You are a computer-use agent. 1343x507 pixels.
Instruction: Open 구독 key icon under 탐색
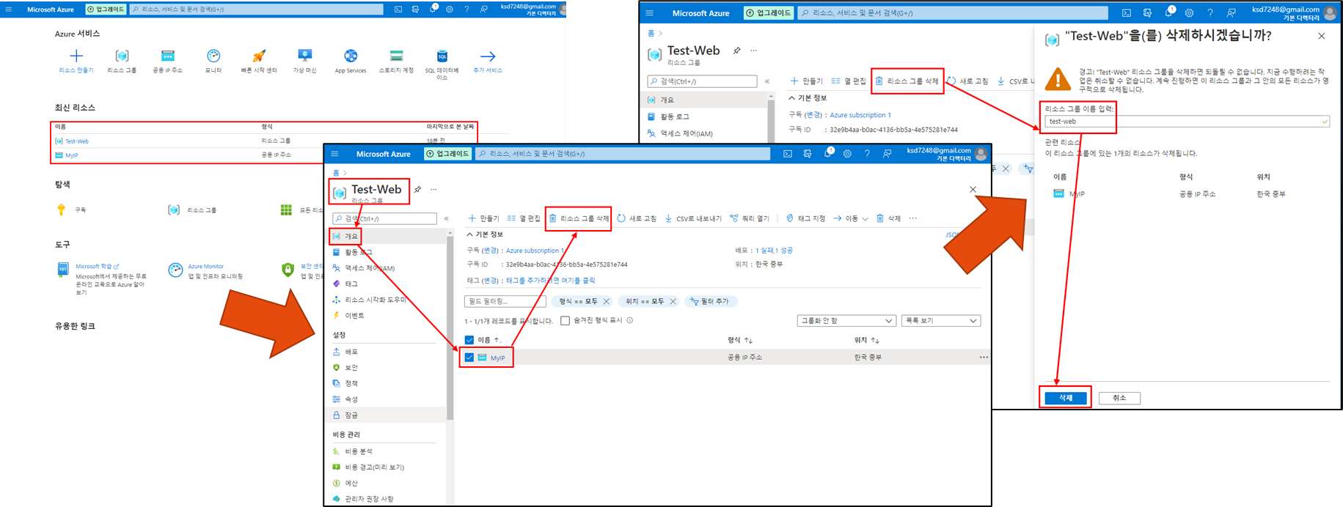tap(61, 210)
